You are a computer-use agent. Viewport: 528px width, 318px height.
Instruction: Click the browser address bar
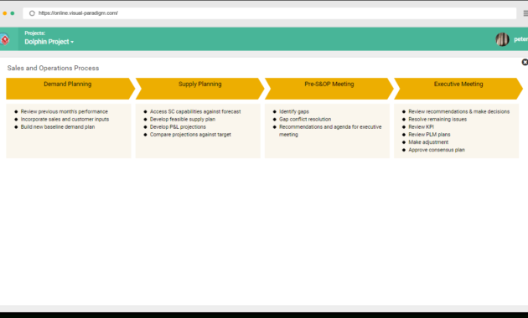pyautogui.click(x=269, y=13)
